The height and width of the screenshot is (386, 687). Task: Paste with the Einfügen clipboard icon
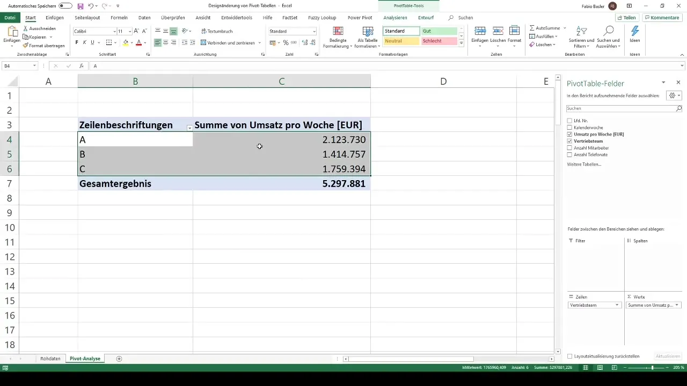point(12,32)
